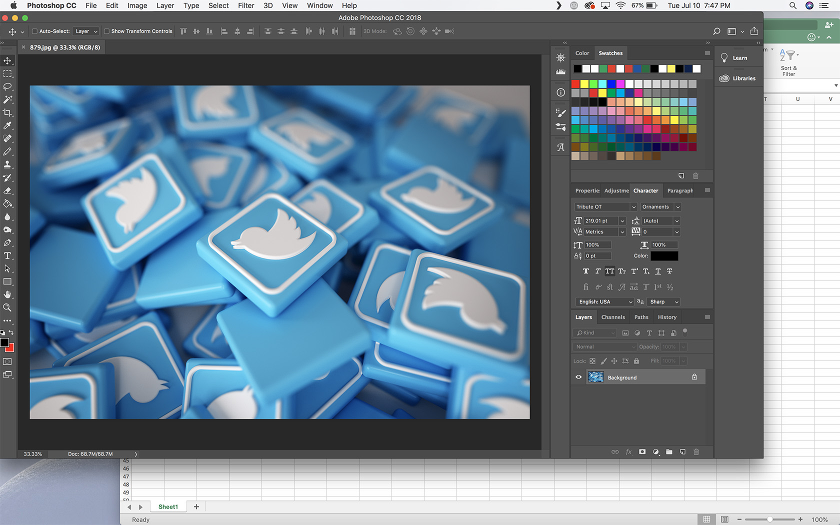Enable the Auto-Select checkbox
This screenshot has width=840, height=525.
(35, 31)
